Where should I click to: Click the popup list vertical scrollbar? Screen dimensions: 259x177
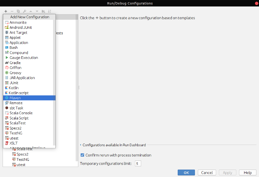54,83
